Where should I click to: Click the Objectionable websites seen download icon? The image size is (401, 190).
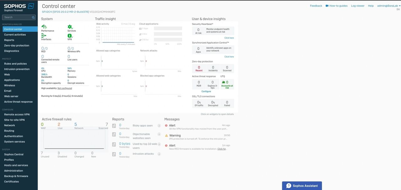tap(159, 135)
